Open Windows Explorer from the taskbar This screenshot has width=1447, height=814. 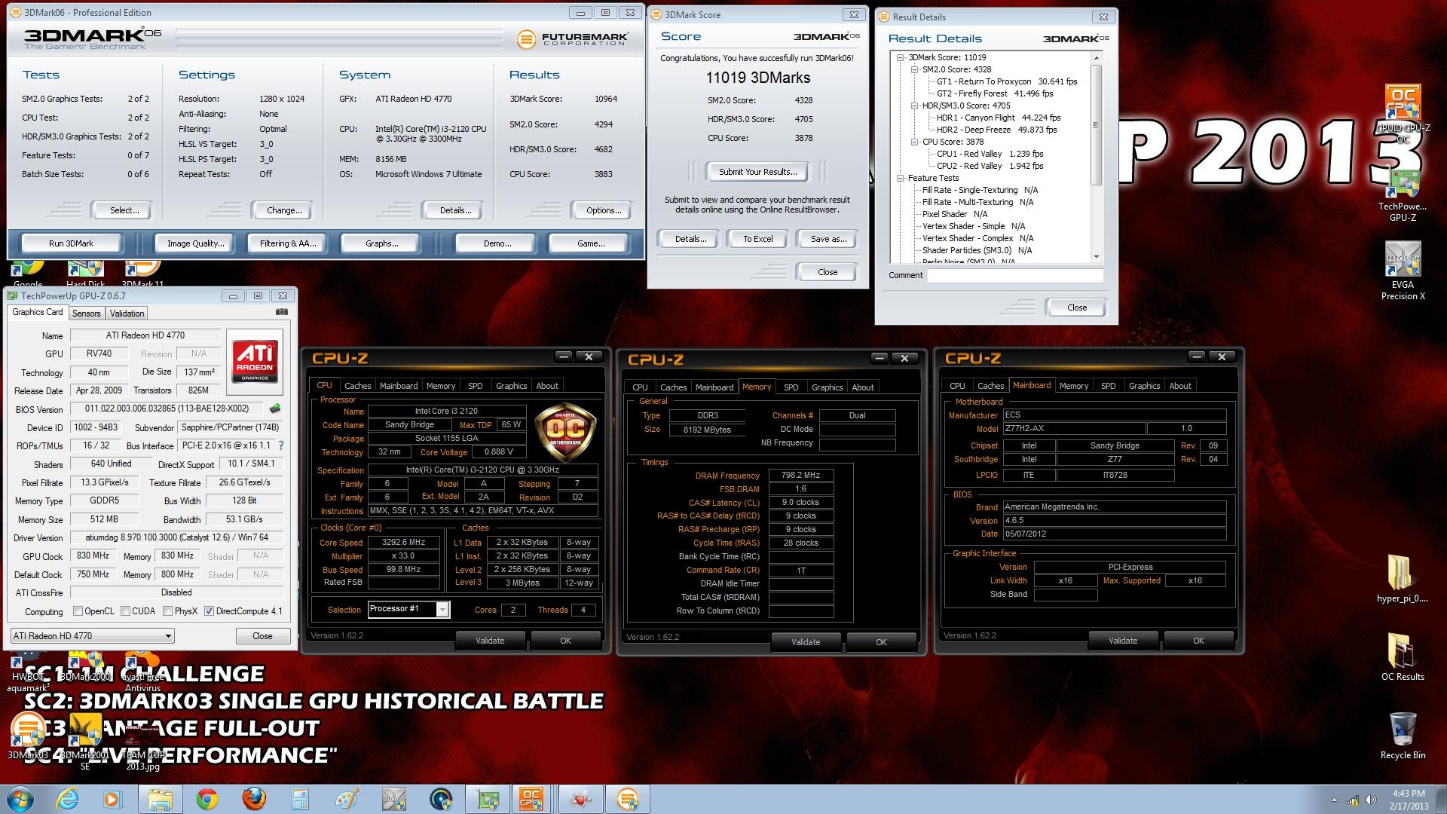click(160, 799)
